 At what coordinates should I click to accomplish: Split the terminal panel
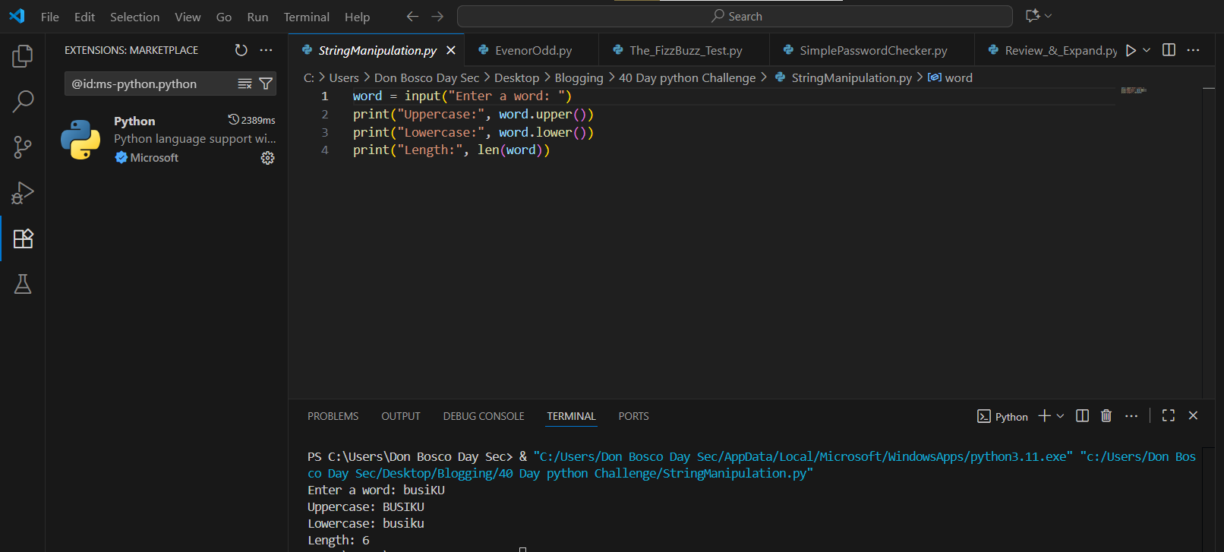point(1083,416)
